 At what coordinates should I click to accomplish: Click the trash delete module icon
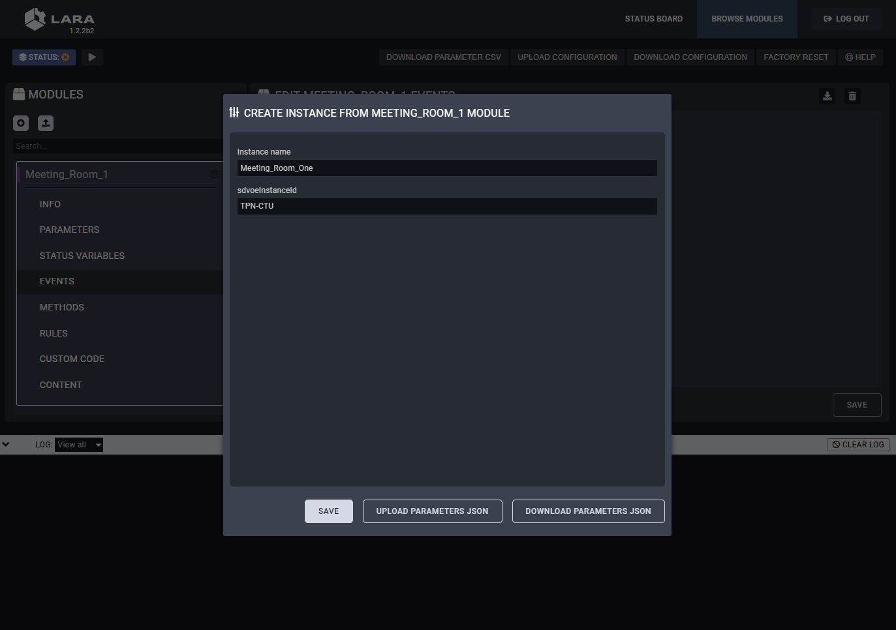pos(852,97)
